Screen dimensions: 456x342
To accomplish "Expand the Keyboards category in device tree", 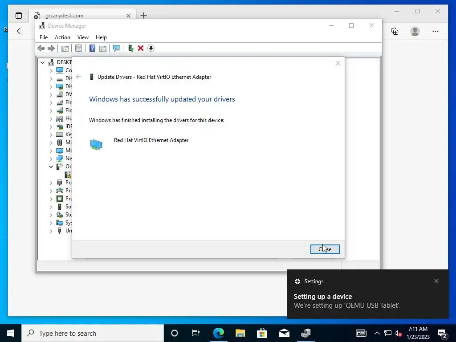I will (51, 134).
